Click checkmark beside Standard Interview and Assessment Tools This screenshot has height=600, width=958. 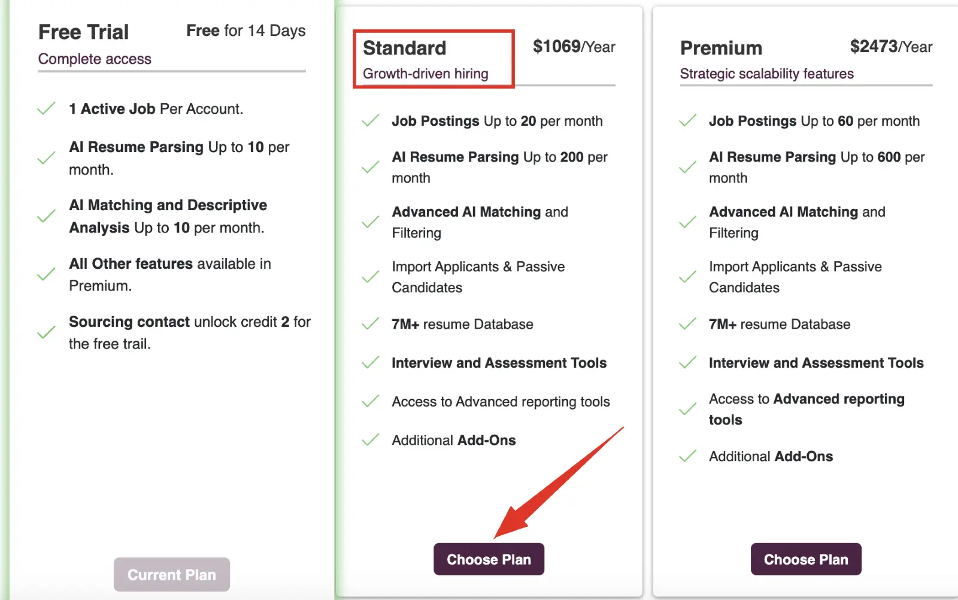pos(371,362)
